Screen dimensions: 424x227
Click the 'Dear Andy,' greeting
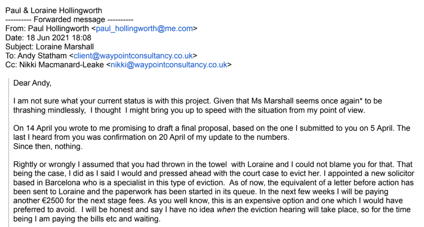pos(32,83)
